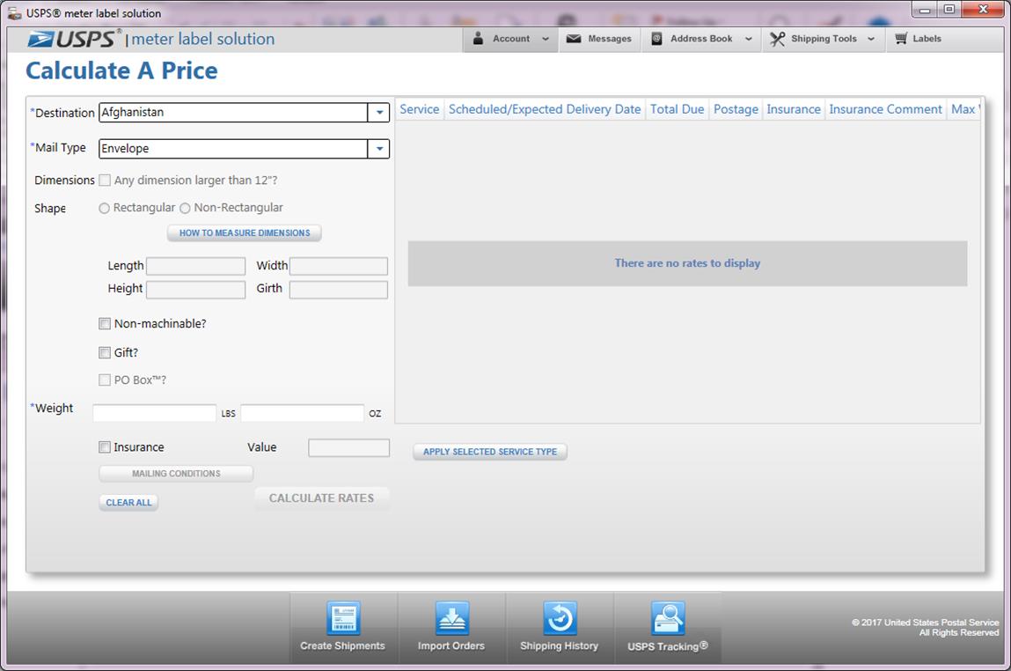Select the Rectangular shape option
Screen dimensions: 1011x671
[104, 208]
